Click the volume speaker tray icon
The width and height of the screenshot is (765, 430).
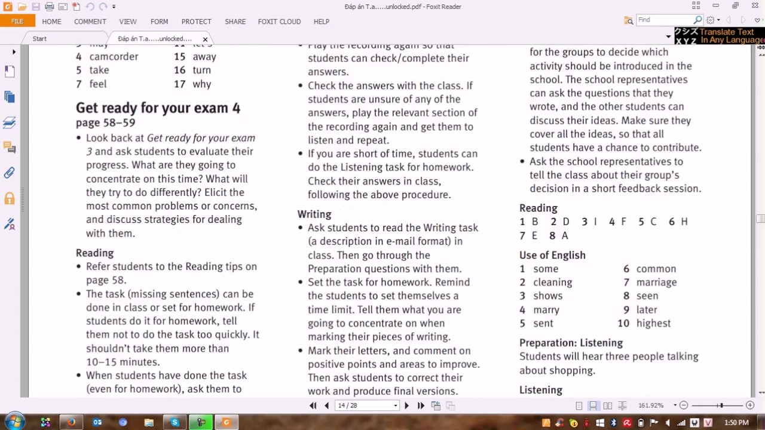tap(668, 423)
